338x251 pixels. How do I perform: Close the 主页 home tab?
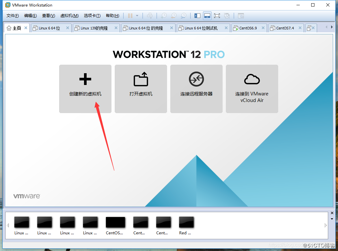(25, 28)
